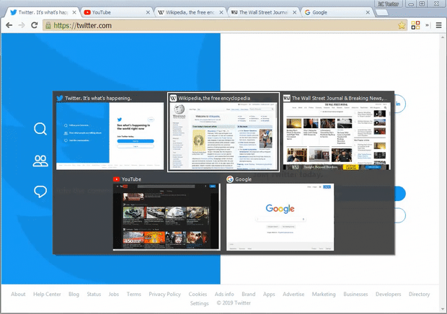
Task: Open the Businesses footer link
Action: coord(355,294)
